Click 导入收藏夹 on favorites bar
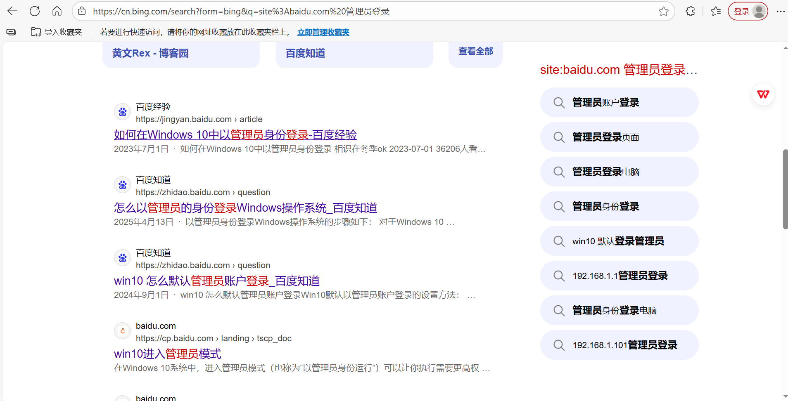This screenshot has height=401, width=788. tap(57, 32)
